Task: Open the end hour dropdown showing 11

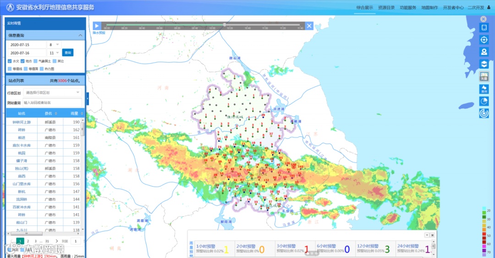Action: pos(54,53)
